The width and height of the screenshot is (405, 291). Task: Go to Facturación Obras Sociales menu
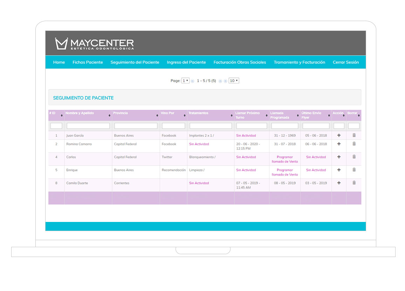tap(240, 62)
